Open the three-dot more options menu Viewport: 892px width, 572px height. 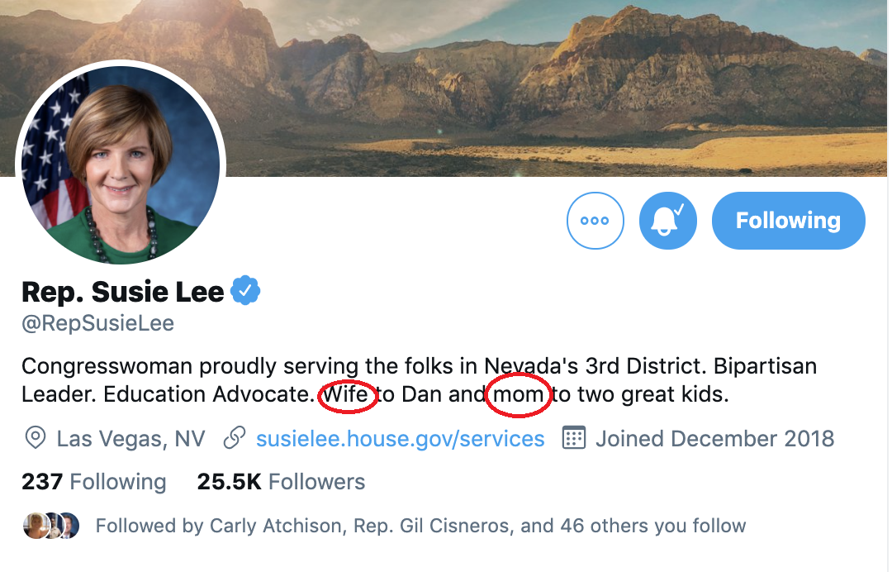pos(595,221)
